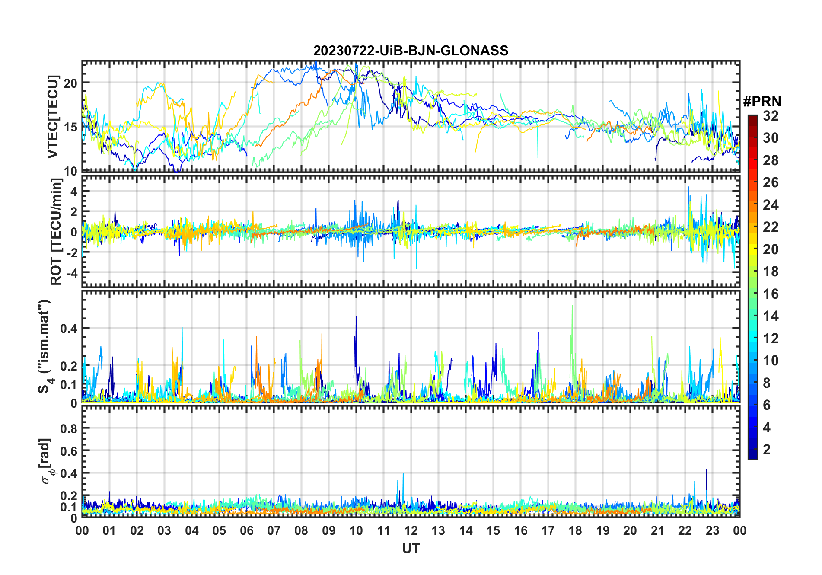Select the 06 hour tick on UT axis
This screenshot has height=575, width=822.
246,530
